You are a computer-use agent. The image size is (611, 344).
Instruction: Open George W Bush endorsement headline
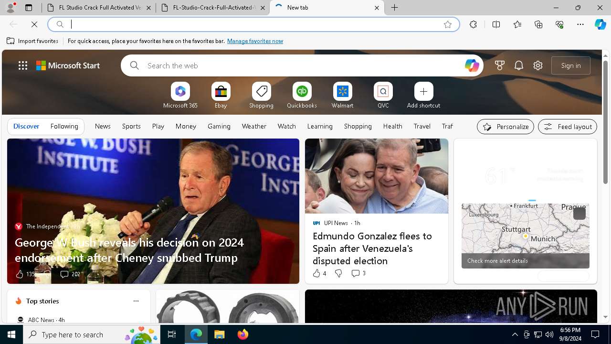(129, 250)
